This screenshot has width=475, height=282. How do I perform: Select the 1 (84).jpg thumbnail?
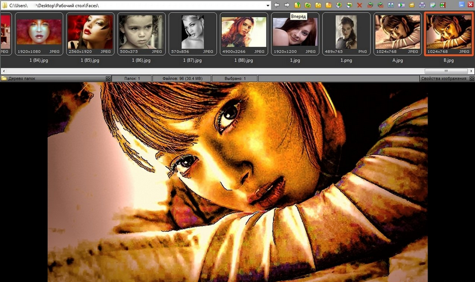tap(39, 34)
